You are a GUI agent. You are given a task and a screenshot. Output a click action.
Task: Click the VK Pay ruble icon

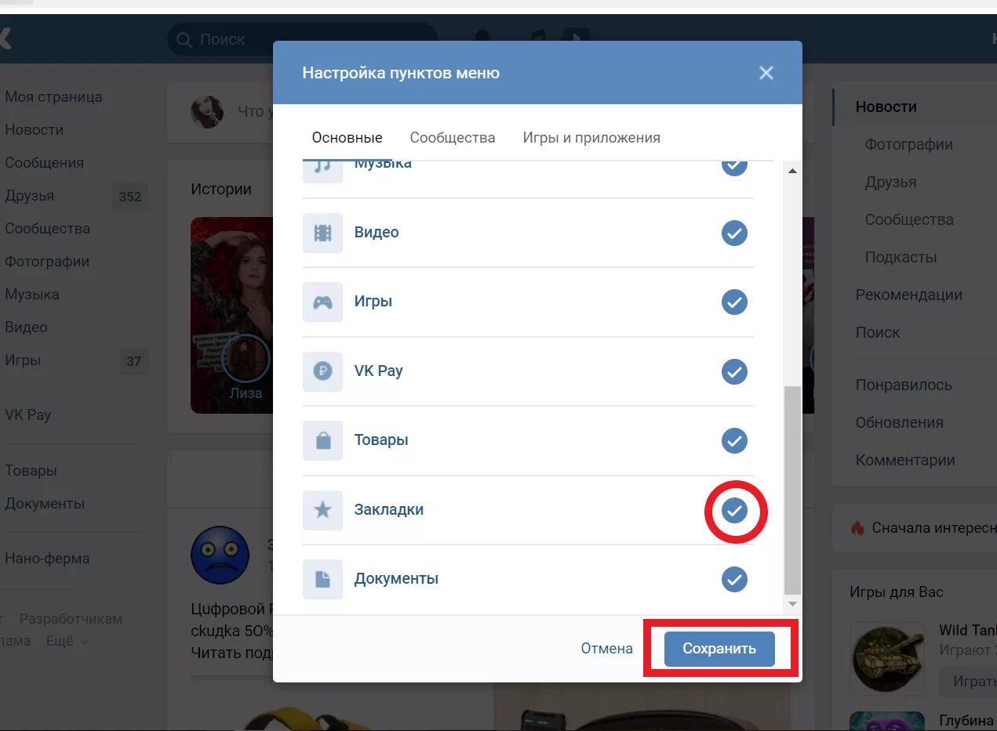click(322, 371)
